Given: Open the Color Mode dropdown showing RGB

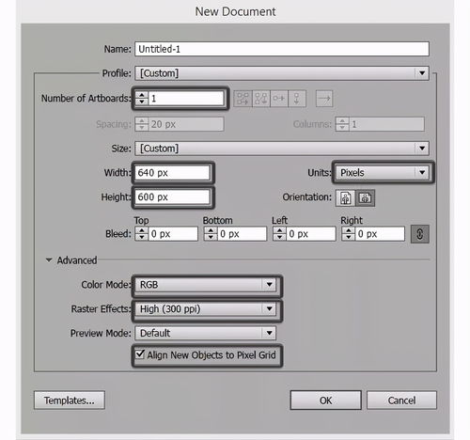Looking at the screenshot, I should 206,285.
